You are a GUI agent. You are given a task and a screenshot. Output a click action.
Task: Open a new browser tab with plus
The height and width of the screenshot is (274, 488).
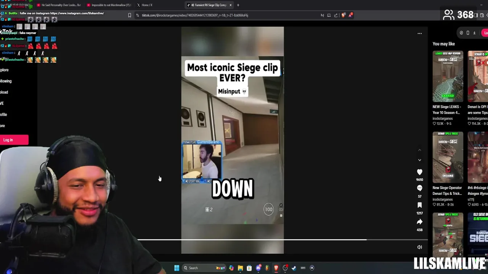238,5
